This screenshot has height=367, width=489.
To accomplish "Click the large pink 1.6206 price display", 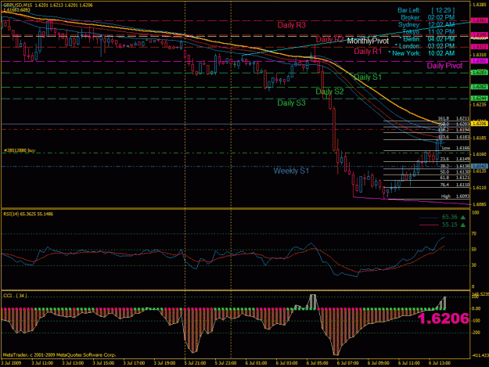I will [x=443, y=318].
